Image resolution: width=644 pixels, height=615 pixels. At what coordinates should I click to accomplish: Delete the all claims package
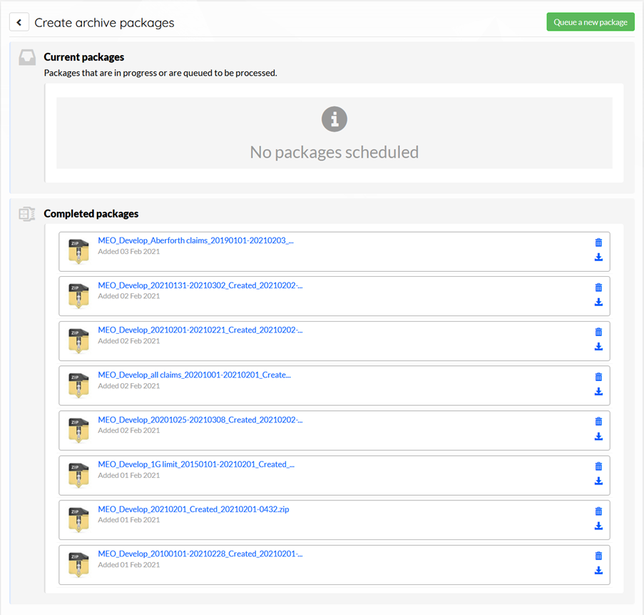[598, 377]
